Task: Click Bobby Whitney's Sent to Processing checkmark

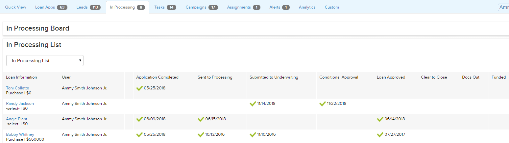Action: (x=201, y=134)
